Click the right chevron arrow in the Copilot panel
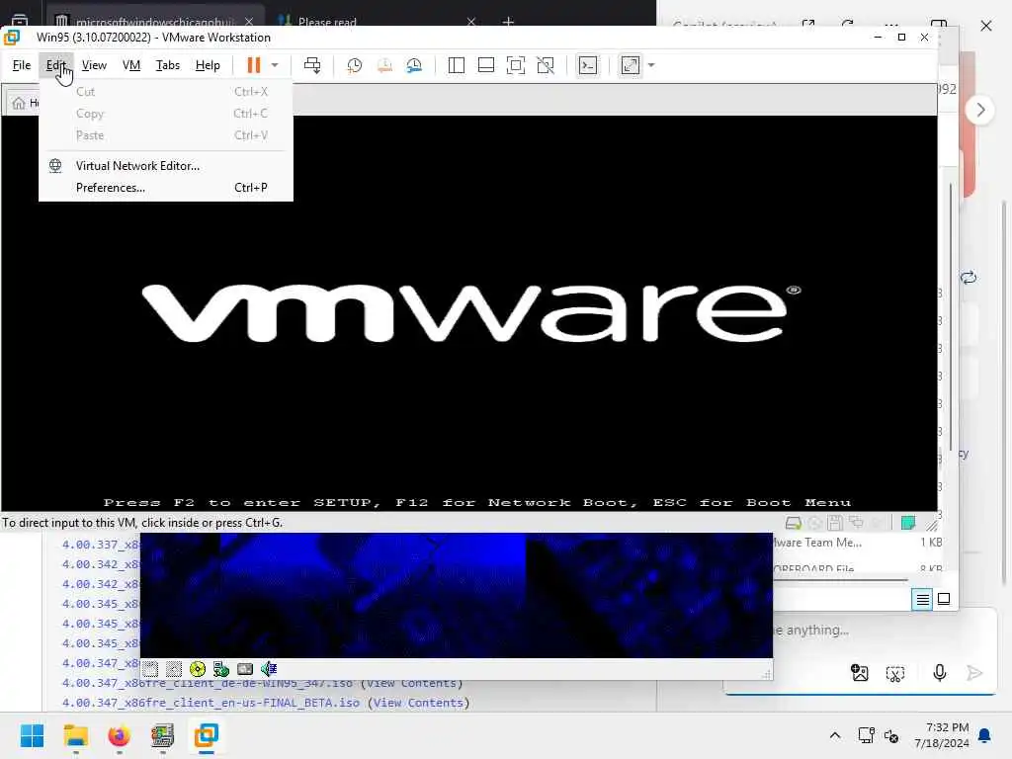1012x759 pixels. coord(981,111)
